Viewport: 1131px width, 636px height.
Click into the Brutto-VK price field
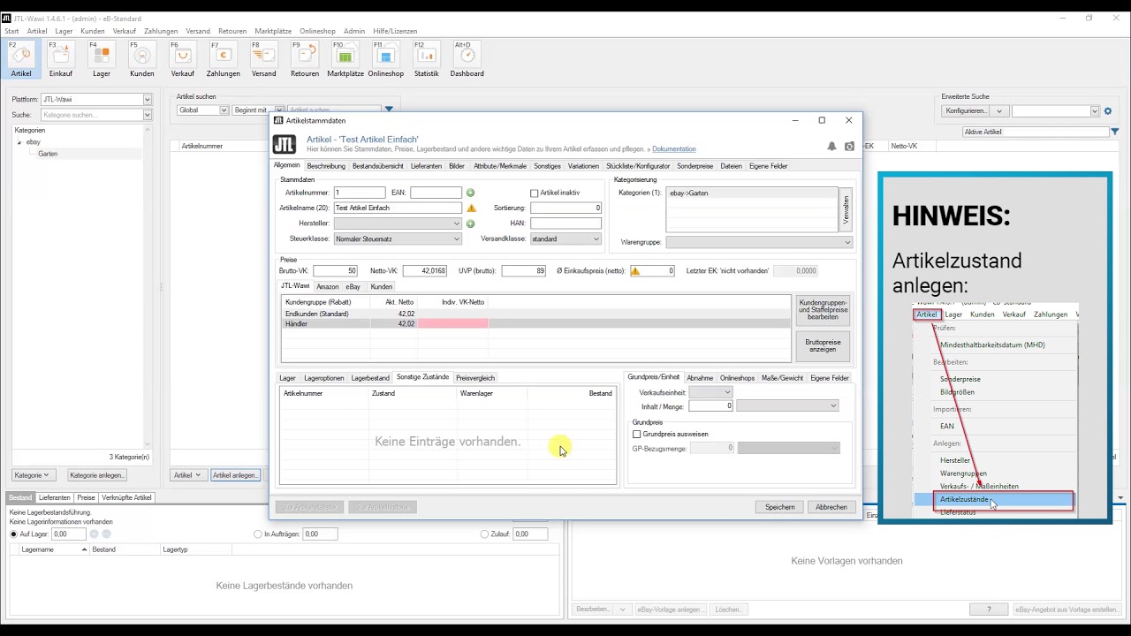pyautogui.click(x=335, y=271)
